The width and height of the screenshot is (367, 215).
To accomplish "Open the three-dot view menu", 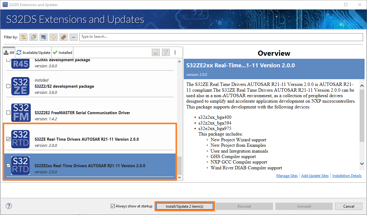I will point(175,52).
